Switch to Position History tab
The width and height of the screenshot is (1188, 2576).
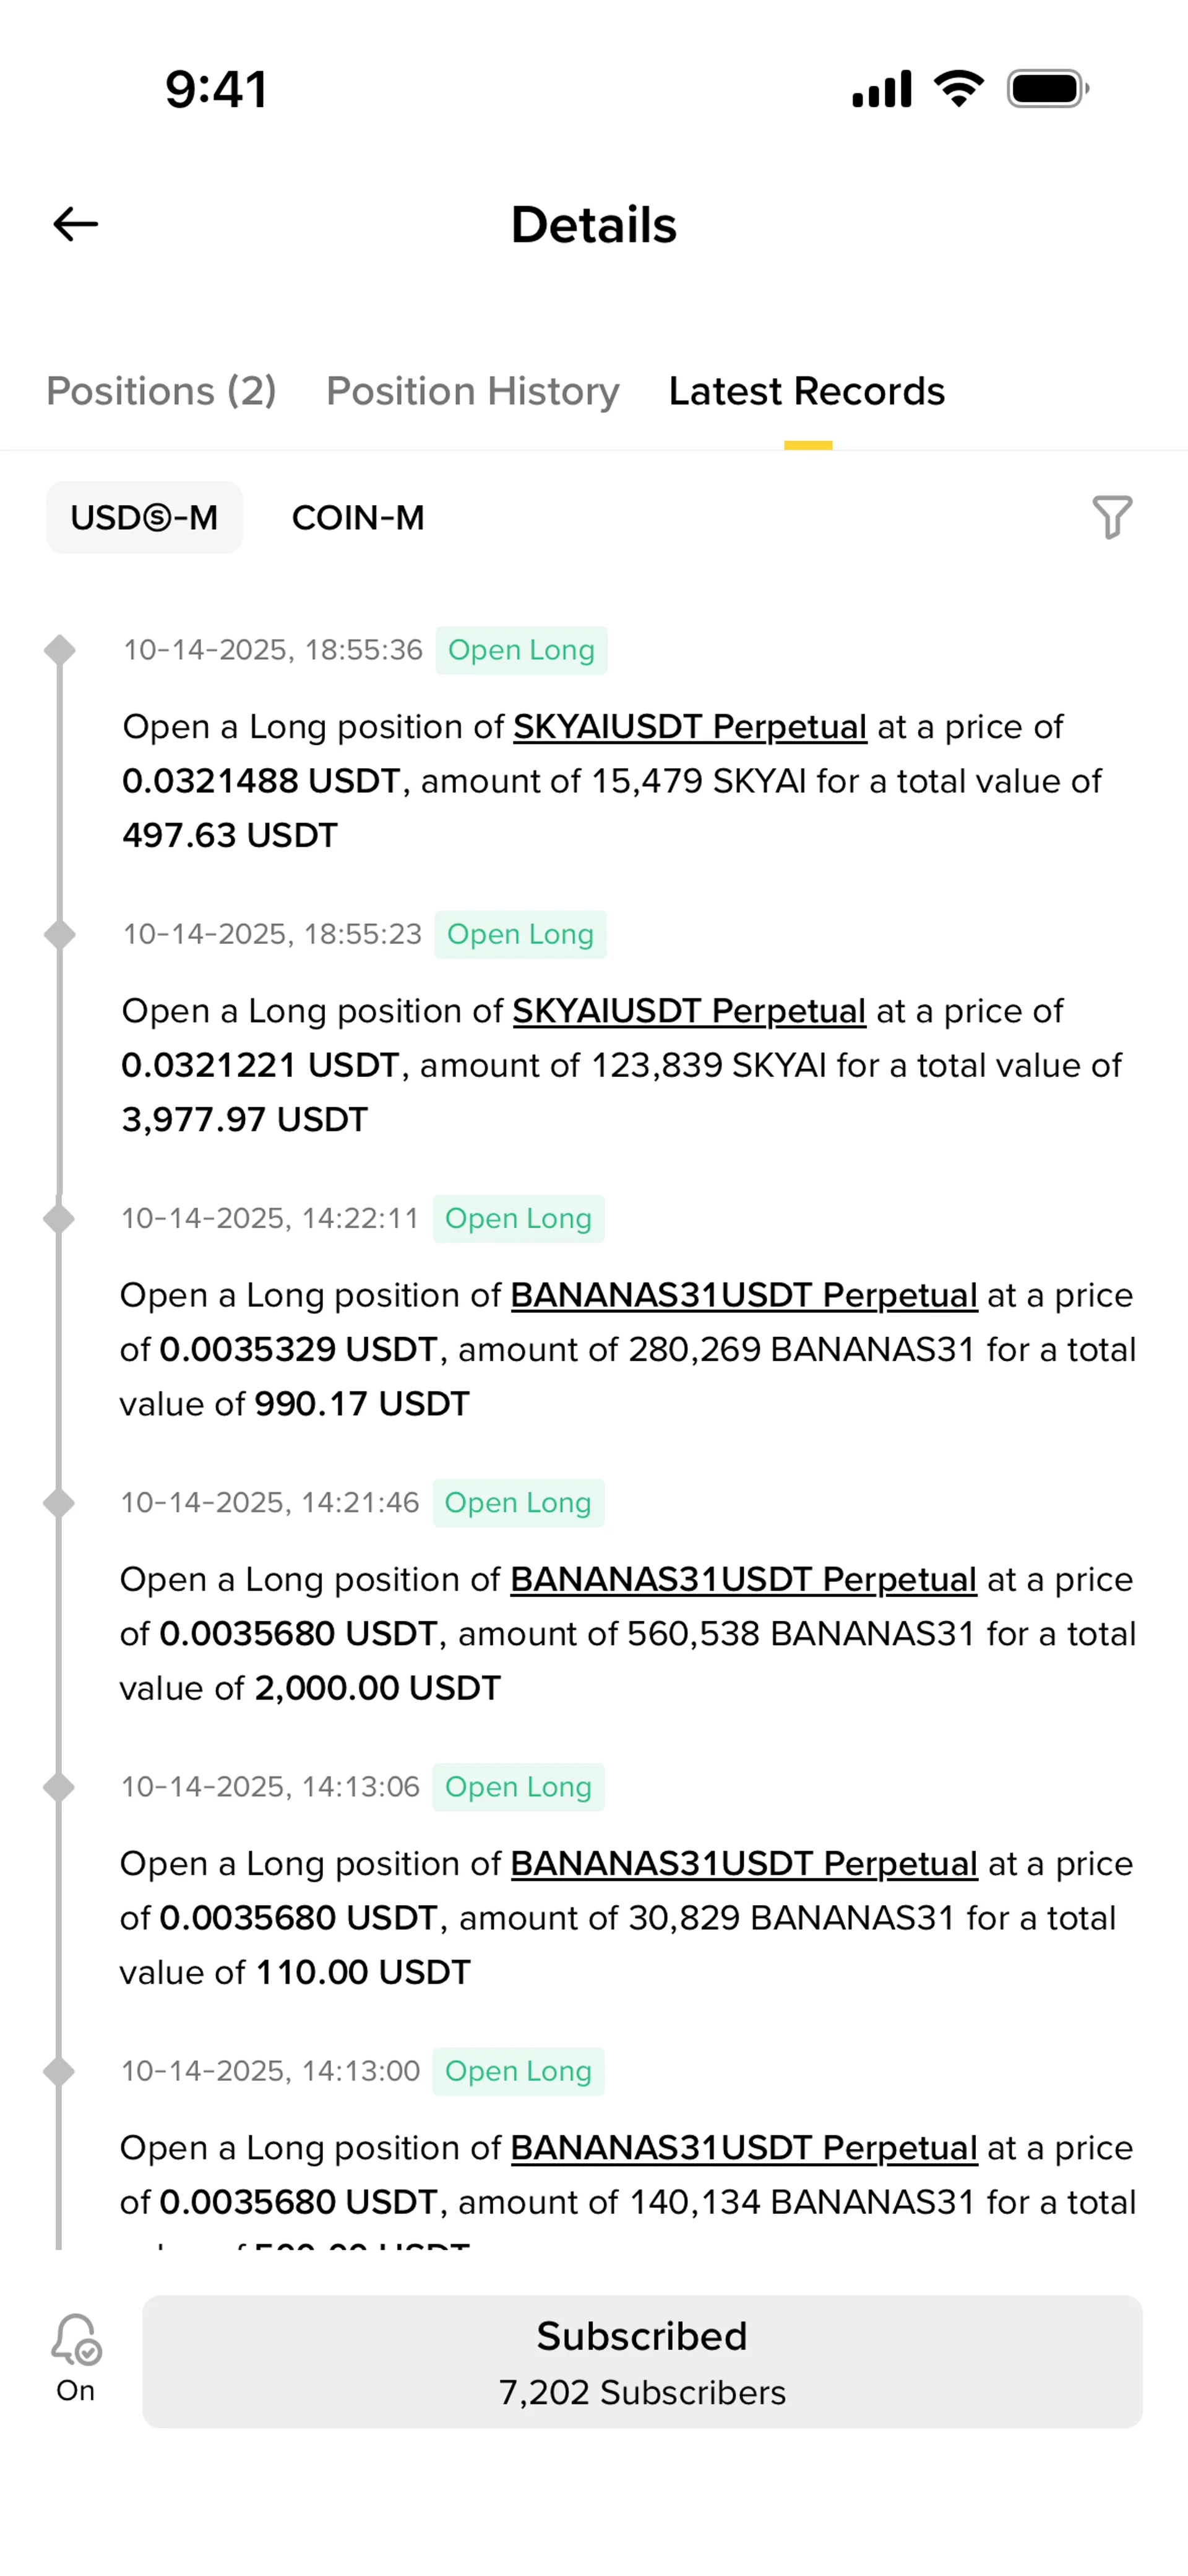[x=473, y=391]
